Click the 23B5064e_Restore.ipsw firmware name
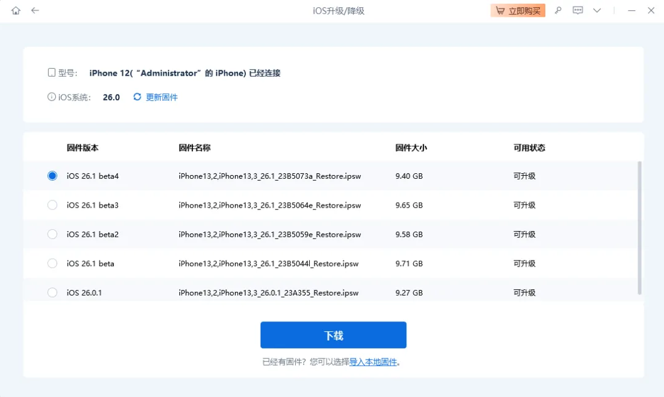The width and height of the screenshot is (664, 397). point(270,205)
